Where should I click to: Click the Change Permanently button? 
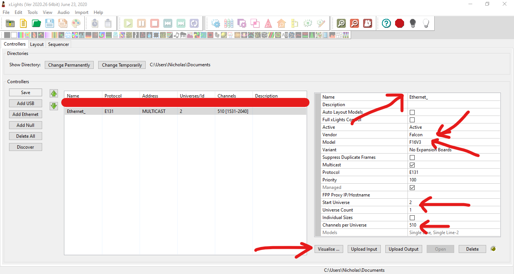pos(69,65)
